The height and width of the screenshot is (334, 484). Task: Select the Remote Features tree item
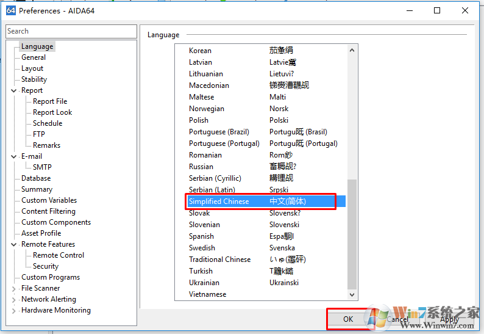click(48, 244)
